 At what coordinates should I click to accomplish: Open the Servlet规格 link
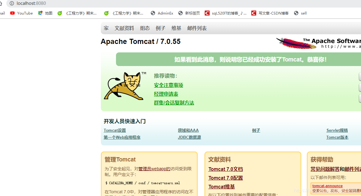click(337, 130)
